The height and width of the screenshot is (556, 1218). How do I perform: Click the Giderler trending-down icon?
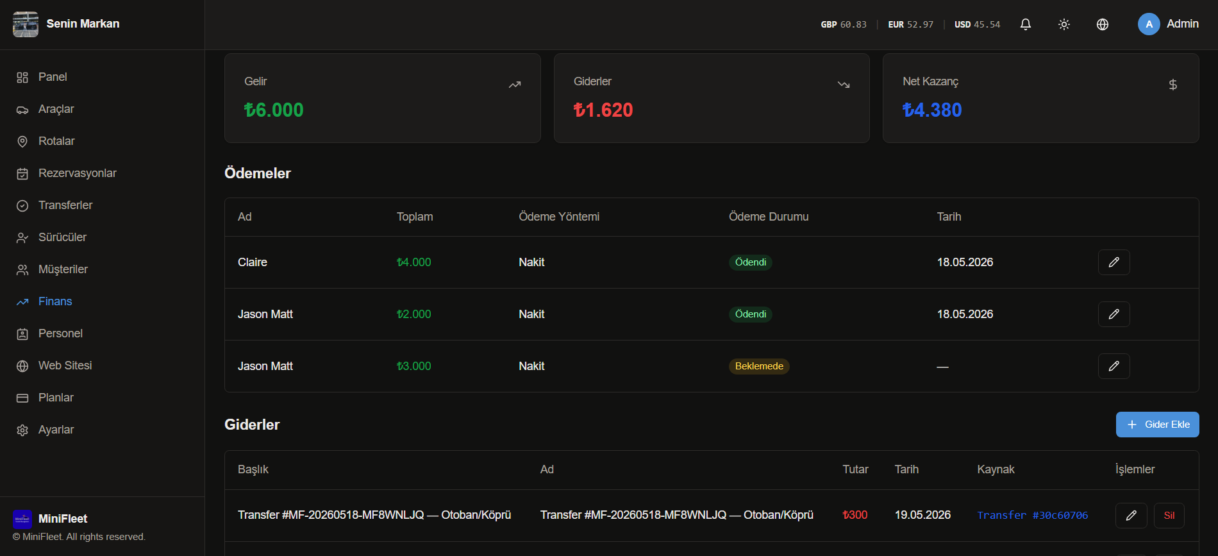click(x=844, y=85)
